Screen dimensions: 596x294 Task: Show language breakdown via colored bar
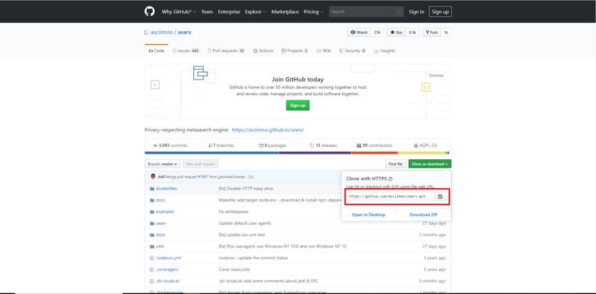[x=298, y=153]
